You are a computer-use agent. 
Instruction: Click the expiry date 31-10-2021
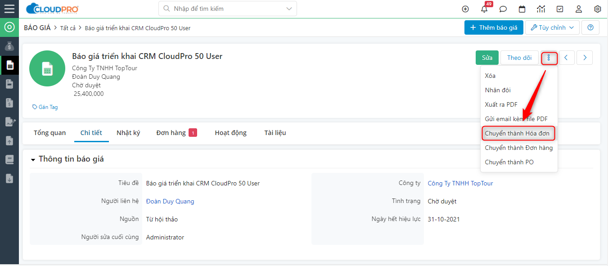point(444,219)
